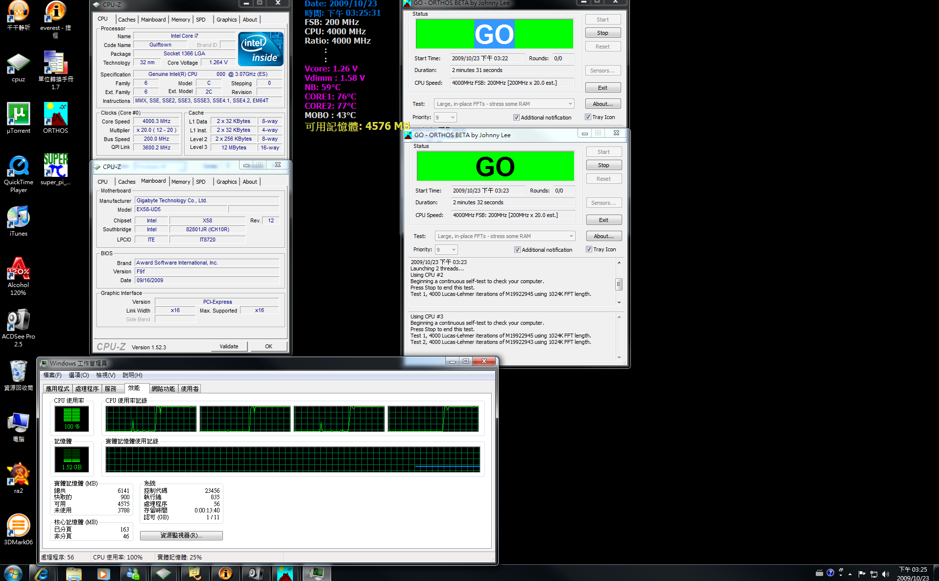Switch to Task Manager taskbar icon
The height and width of the screenshot is (581, 939).
(316, 573)
